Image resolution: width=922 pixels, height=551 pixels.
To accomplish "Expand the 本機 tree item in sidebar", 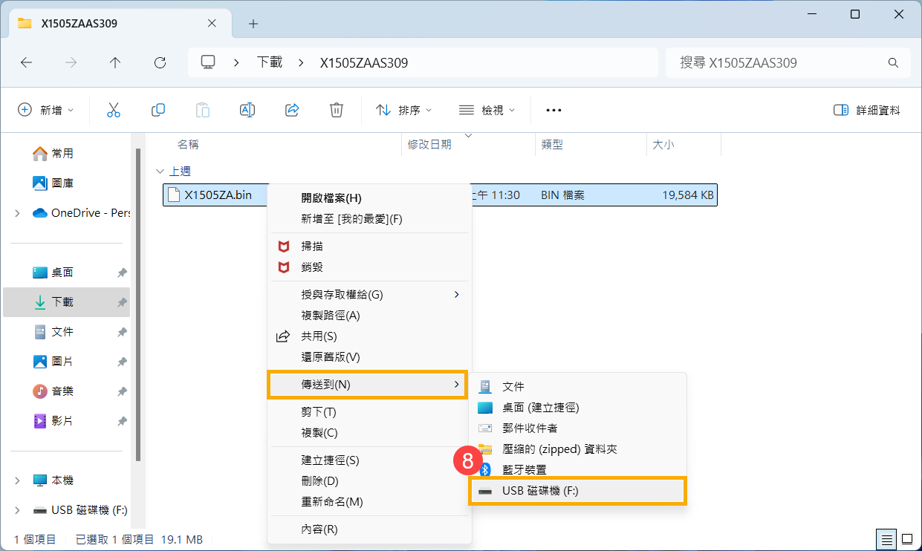I will point(16,480).
